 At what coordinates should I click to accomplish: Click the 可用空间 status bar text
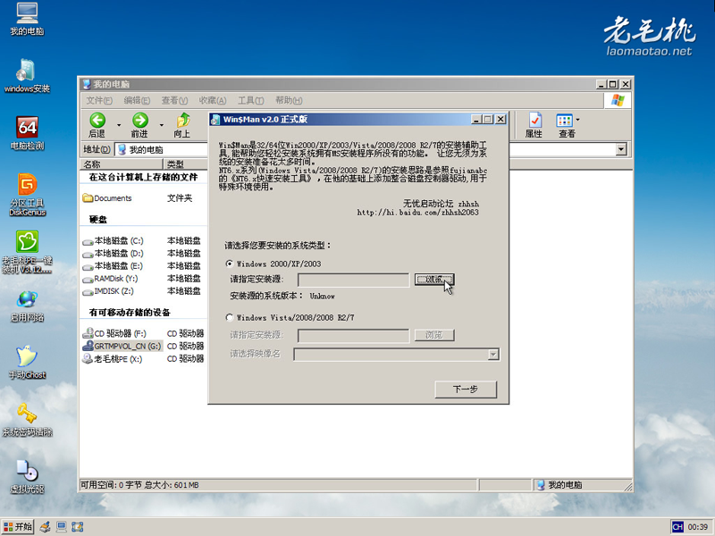(x=139, y=485)
